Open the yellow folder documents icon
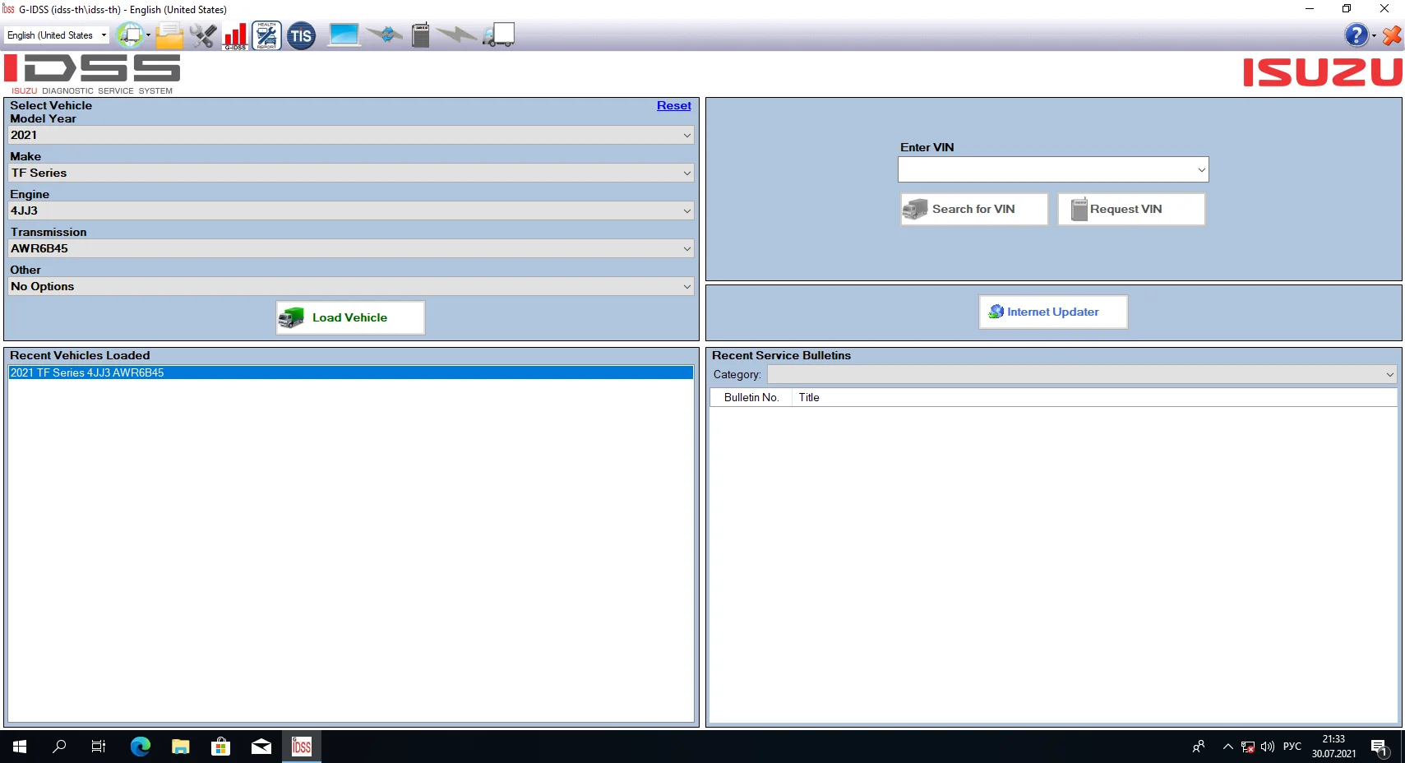 (x=169, y=35)
